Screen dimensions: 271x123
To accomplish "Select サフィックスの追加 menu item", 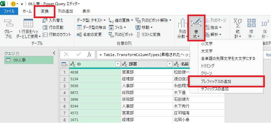I will click(x=215, y=89).
